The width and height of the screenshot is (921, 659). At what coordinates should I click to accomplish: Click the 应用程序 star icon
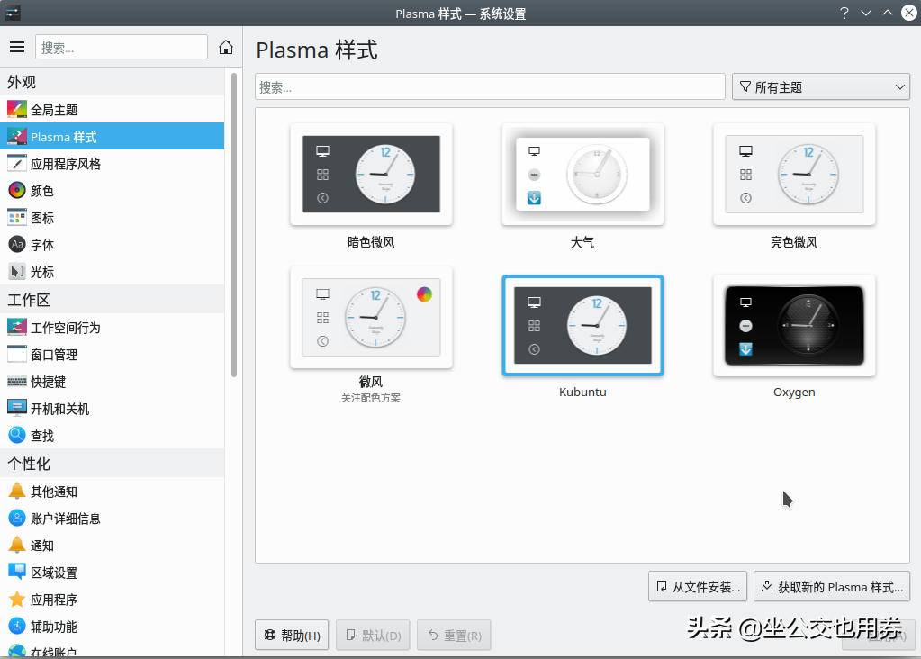coord(17,599)
